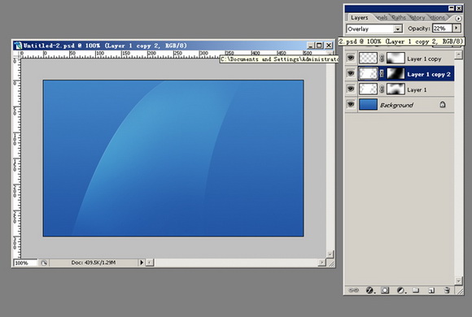Click the 100% zoom field in status bar

coord(25,263)
